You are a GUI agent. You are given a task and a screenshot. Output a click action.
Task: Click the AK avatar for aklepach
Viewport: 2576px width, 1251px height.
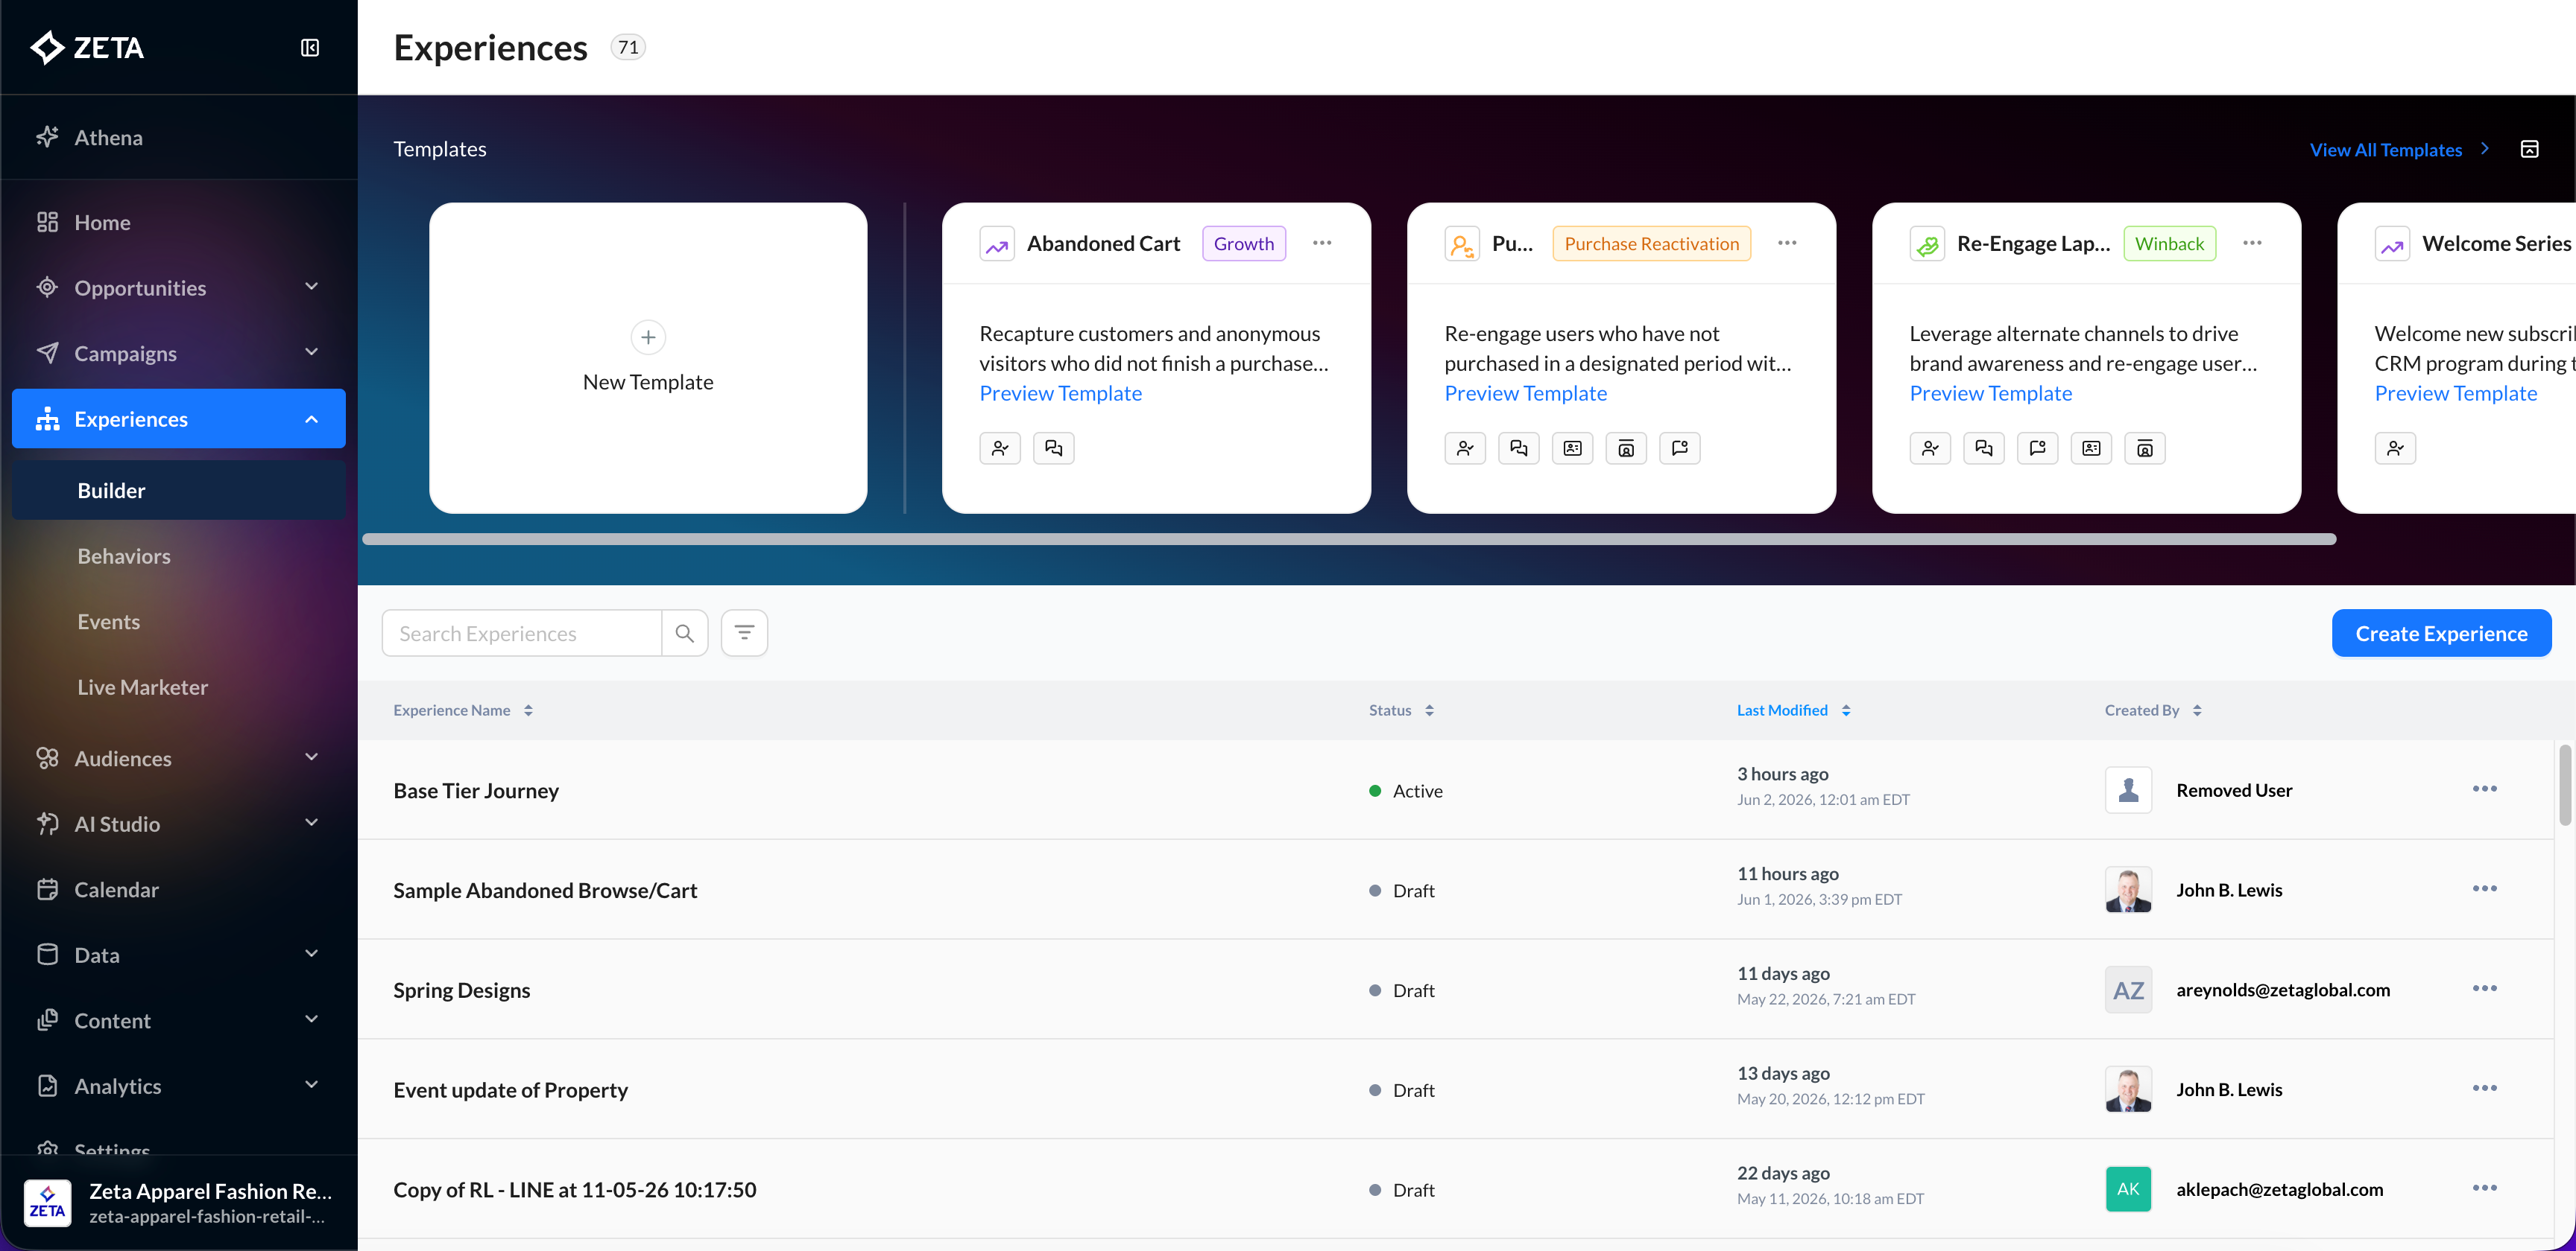2128,1189
